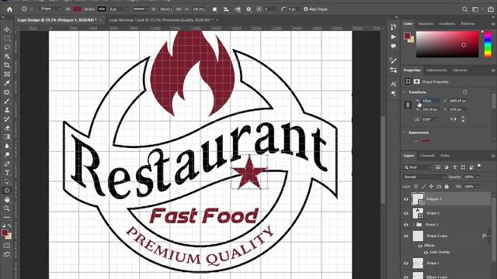Open the Normal blend mode dropdown
The height and width of the screenshot is (279, 497).
(x=425, y=177)
